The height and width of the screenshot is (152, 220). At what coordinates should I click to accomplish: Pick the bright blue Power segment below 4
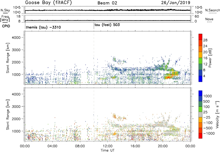pyautogui.click(x=200, y=79)
